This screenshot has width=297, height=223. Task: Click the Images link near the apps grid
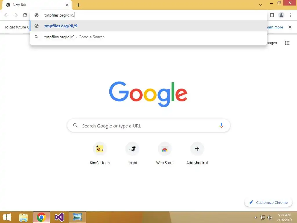pos(272,43)
